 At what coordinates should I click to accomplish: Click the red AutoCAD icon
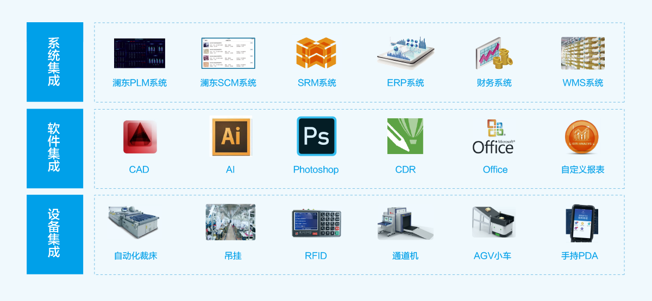tap(140, 136)
